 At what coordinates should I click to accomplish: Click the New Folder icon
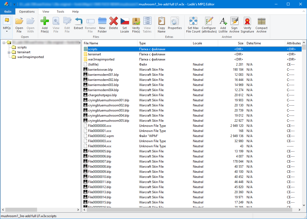click(102, 21)
